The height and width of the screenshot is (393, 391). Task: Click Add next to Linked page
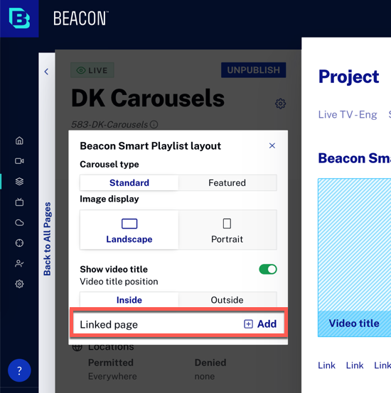(x=260, y=324)
